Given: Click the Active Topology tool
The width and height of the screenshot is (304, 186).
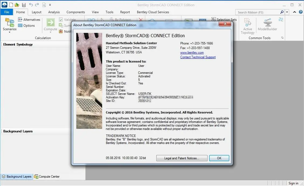Looking at the screenshot, I should pyautogui.click(x=248, y=26).
